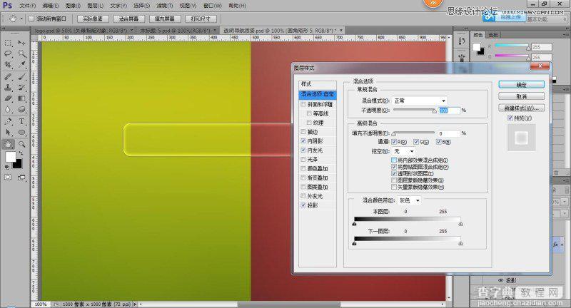Open 图层(L) menu

(x=95, y=6)
